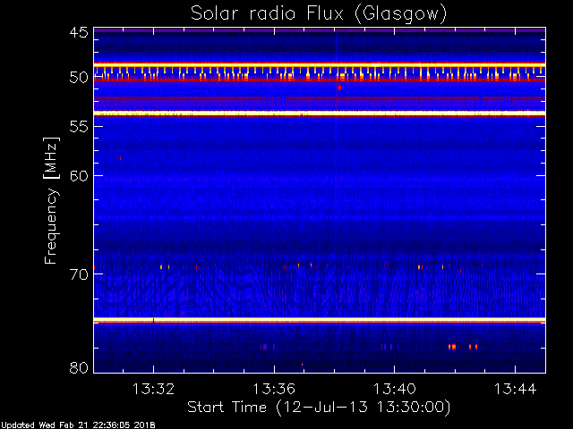Image resolution: width=573 pixels, height=429 pixels.
Task: Click the 'Solar radio Flux (Glasgow)' title
Action: [x=318, y=13]
